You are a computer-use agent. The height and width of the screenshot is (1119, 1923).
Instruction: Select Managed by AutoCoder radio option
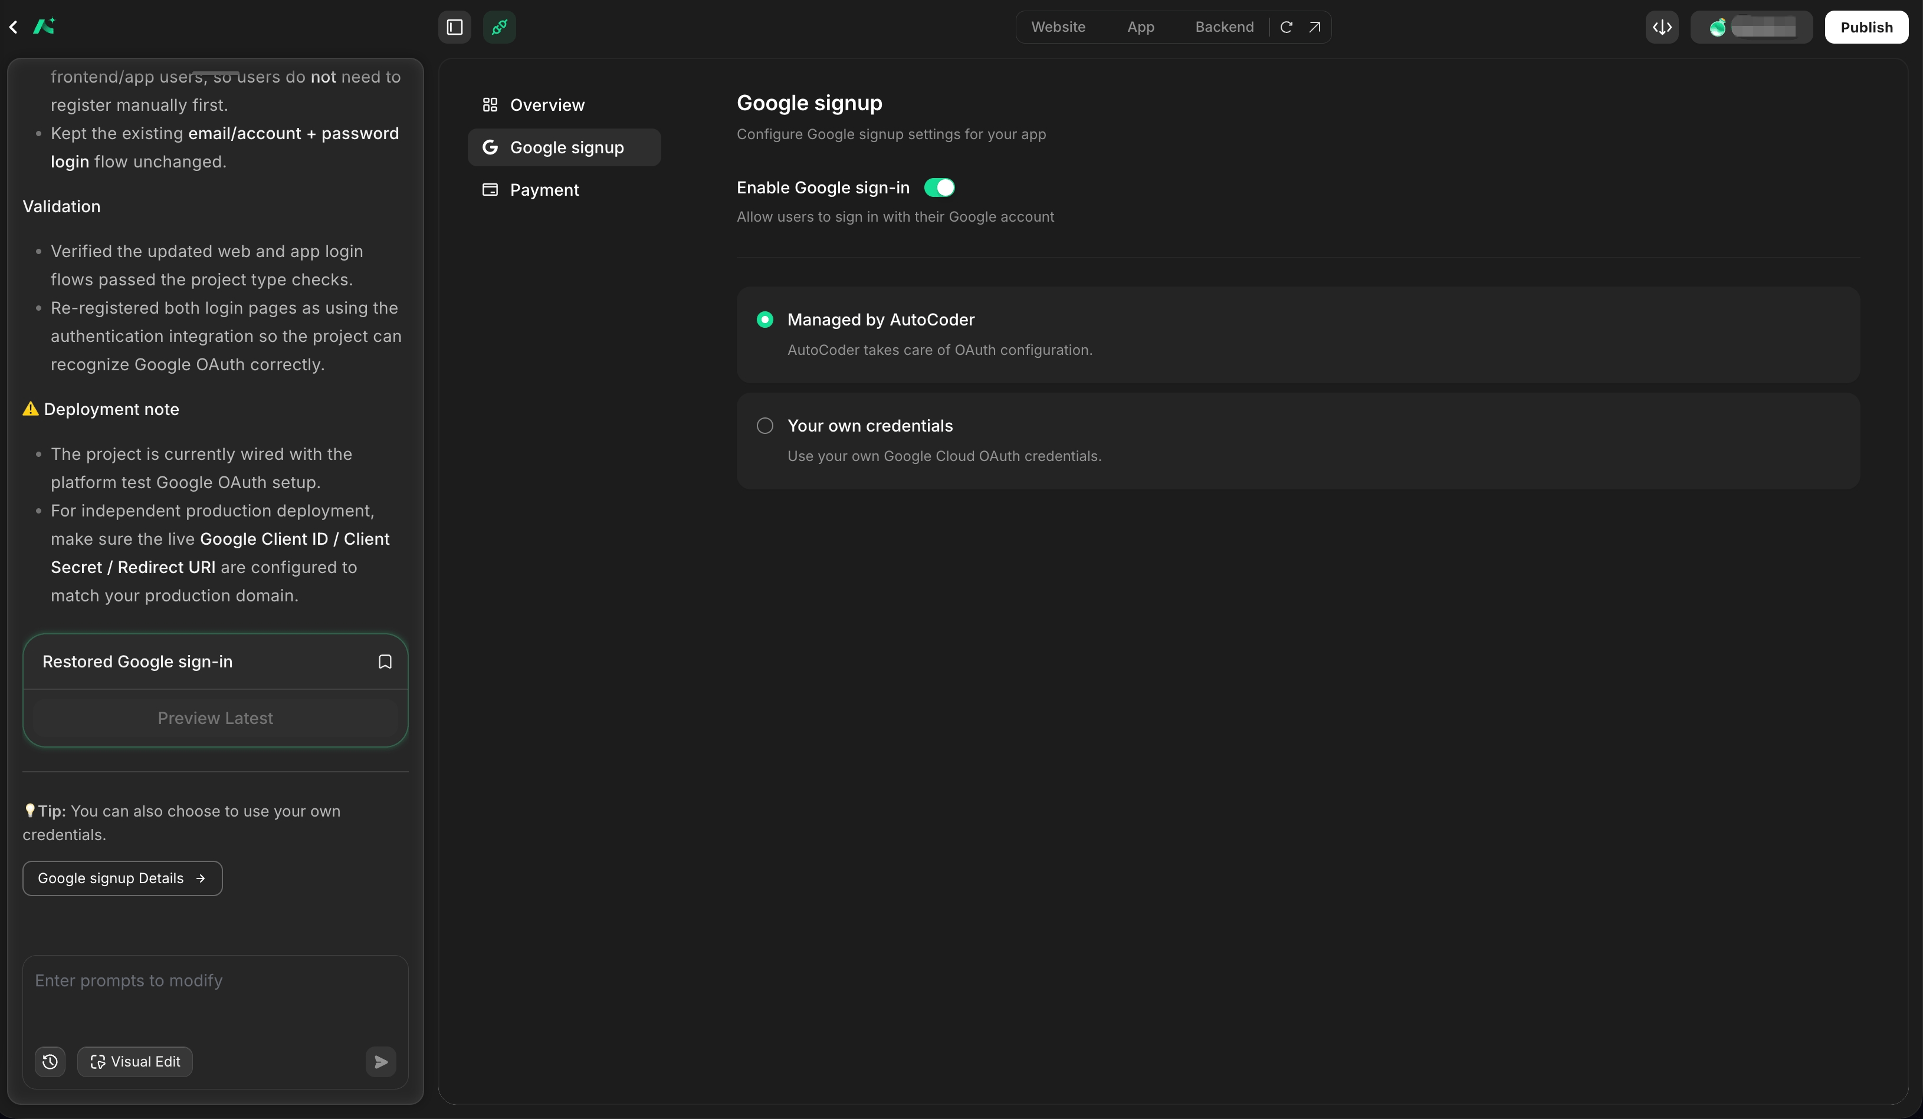click(x=764, y=320)
